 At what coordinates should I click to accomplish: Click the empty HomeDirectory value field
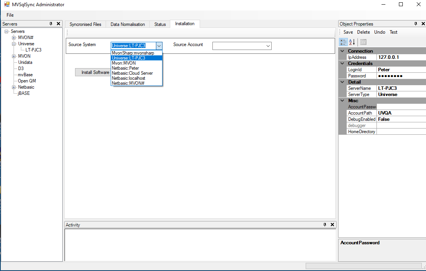401,132
